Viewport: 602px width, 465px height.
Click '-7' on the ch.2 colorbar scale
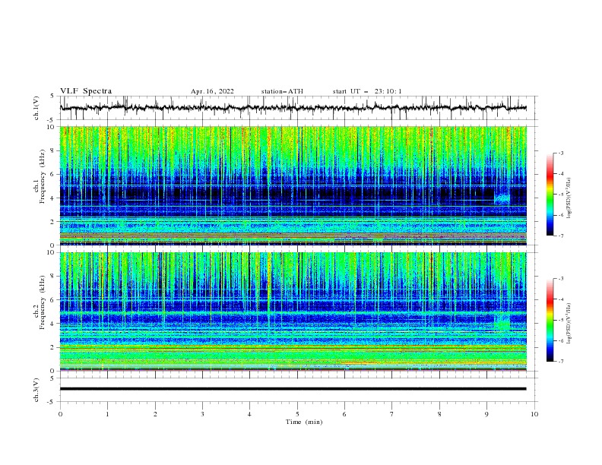(x=560, y=362)
